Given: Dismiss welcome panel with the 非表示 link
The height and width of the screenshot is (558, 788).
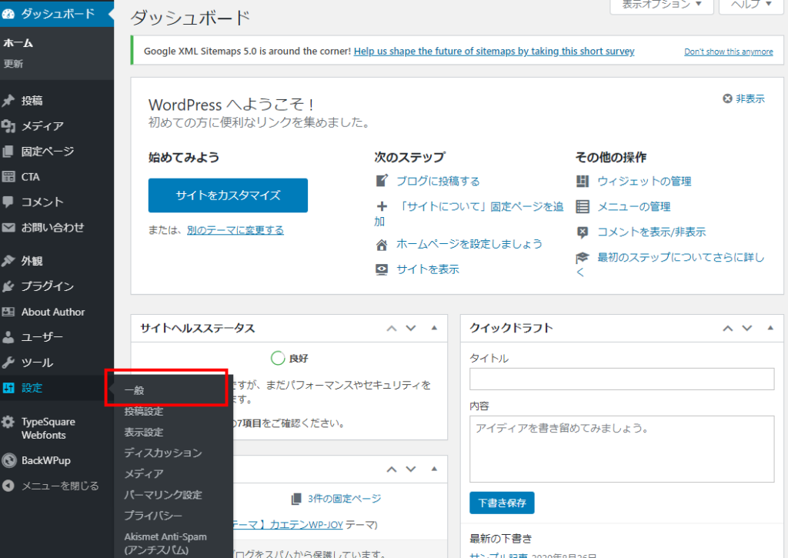Looking at the screenshot, I should tap(744, 99).
